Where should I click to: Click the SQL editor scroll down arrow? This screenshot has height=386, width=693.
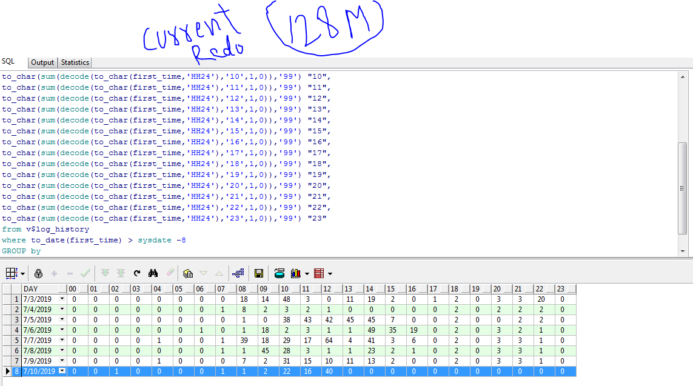click(683, 251)
